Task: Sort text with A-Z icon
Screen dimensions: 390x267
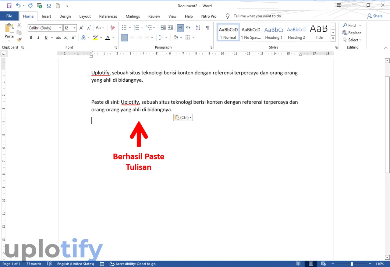Action: (x=198, y=28)
